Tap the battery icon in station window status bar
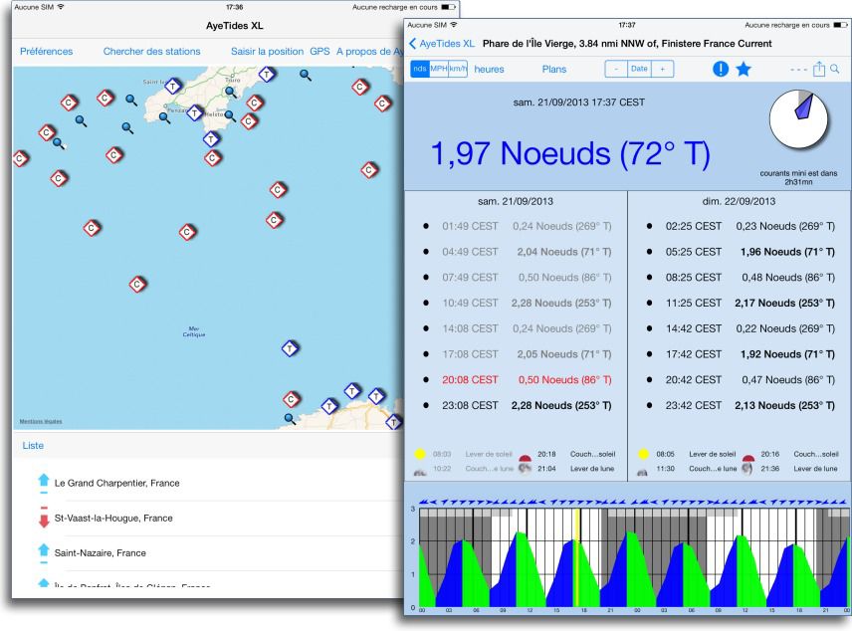Image resolution: width=852 pixels, height=631 pixels. [841, 25]
